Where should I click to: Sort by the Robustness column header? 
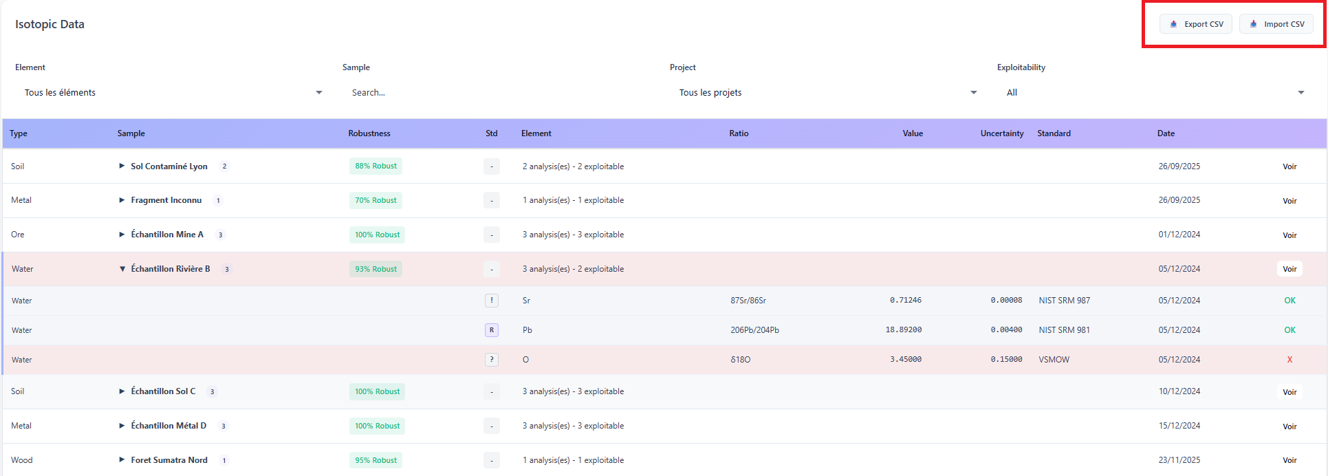(x=369, y=133)
